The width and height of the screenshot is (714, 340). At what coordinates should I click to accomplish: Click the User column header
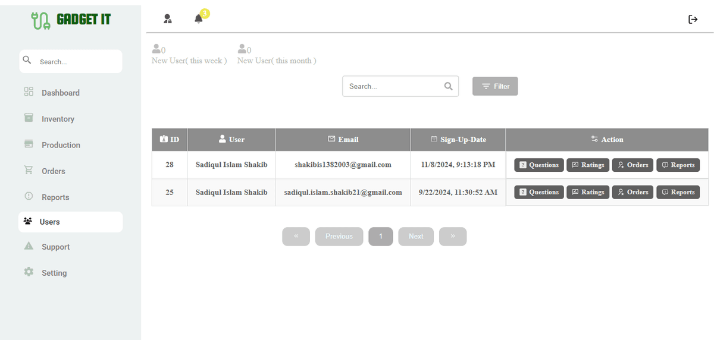(x=231, y=139)
